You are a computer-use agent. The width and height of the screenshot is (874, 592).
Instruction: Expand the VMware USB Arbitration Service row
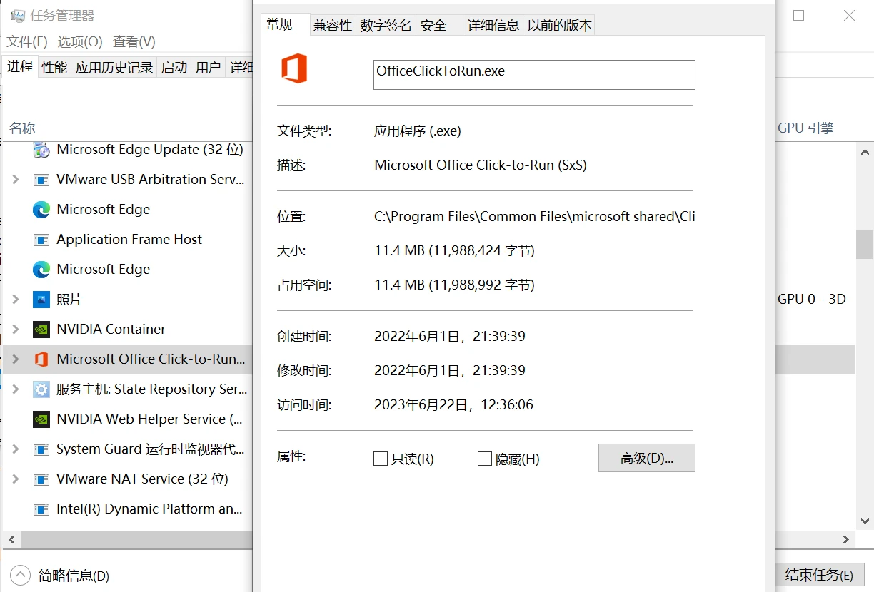(x=15, y=180)
